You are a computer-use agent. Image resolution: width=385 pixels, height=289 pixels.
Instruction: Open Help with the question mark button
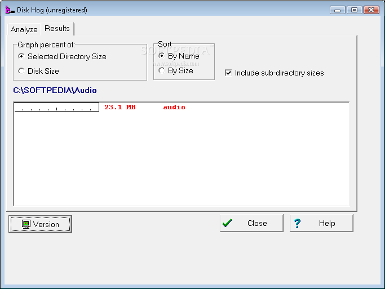pos(322,223)
